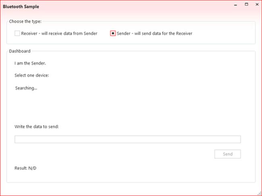Viewport: 262px width, 196px height.
Task: Click the "Choose the type:" group label
Action: [25, 21]
